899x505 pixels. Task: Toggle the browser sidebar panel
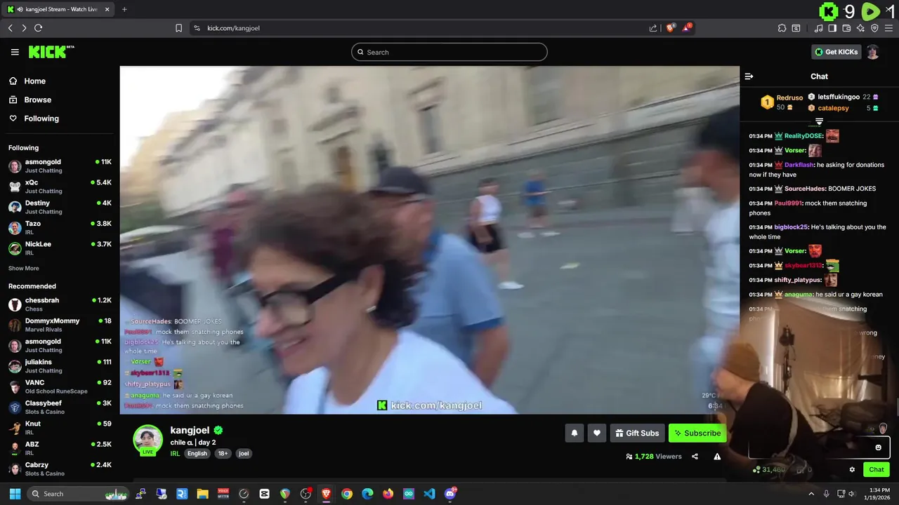coord(832,28)
